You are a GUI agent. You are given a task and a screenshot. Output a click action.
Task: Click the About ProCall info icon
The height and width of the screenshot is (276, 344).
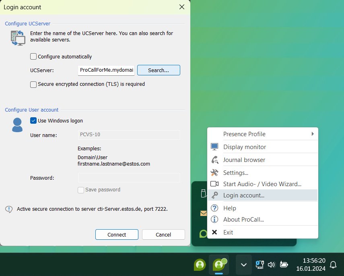click(214, 220)
